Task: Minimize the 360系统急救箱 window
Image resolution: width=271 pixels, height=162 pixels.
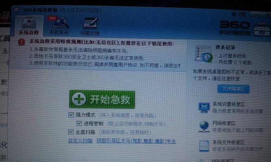Action: (256, 15)
